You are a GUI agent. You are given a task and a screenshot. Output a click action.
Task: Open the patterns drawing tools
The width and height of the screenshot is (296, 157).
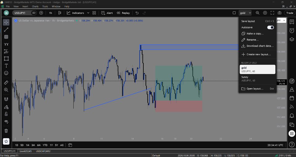6,44
